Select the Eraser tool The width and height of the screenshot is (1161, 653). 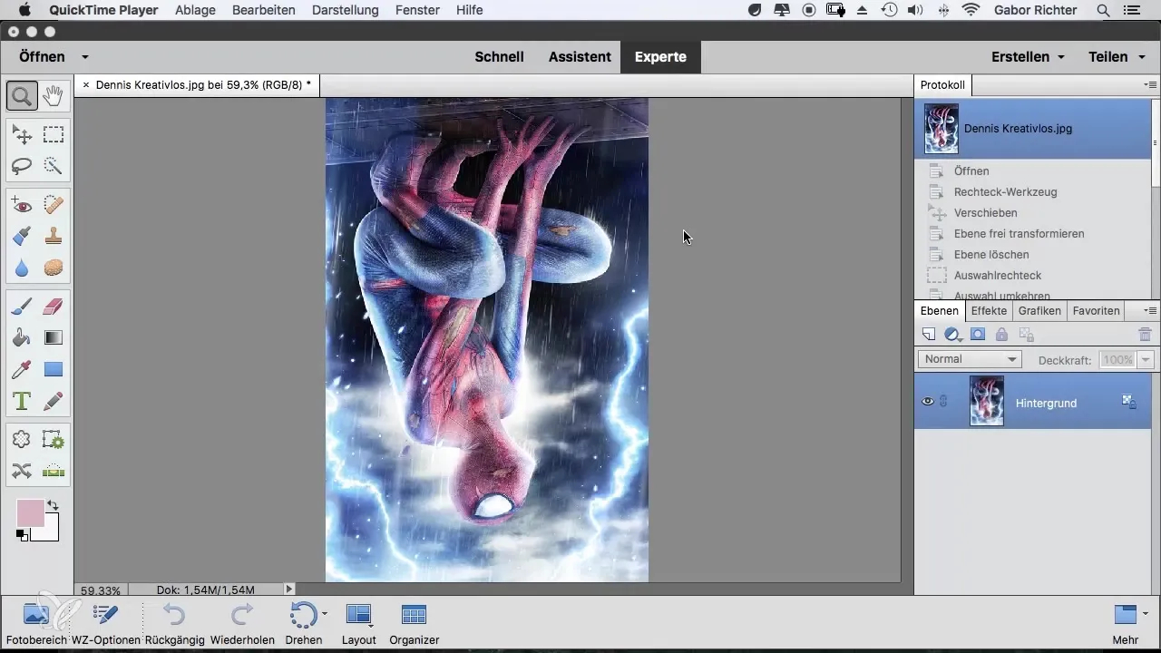[54, 307]
